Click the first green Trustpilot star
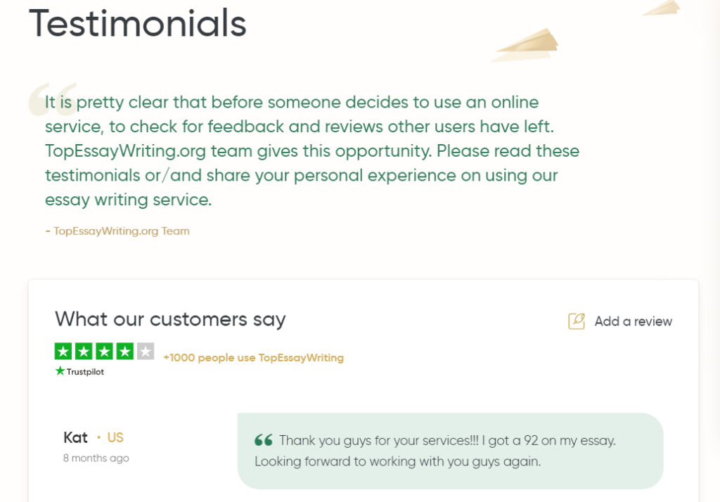This screenshot has height=502, width=720. [63, 352]
